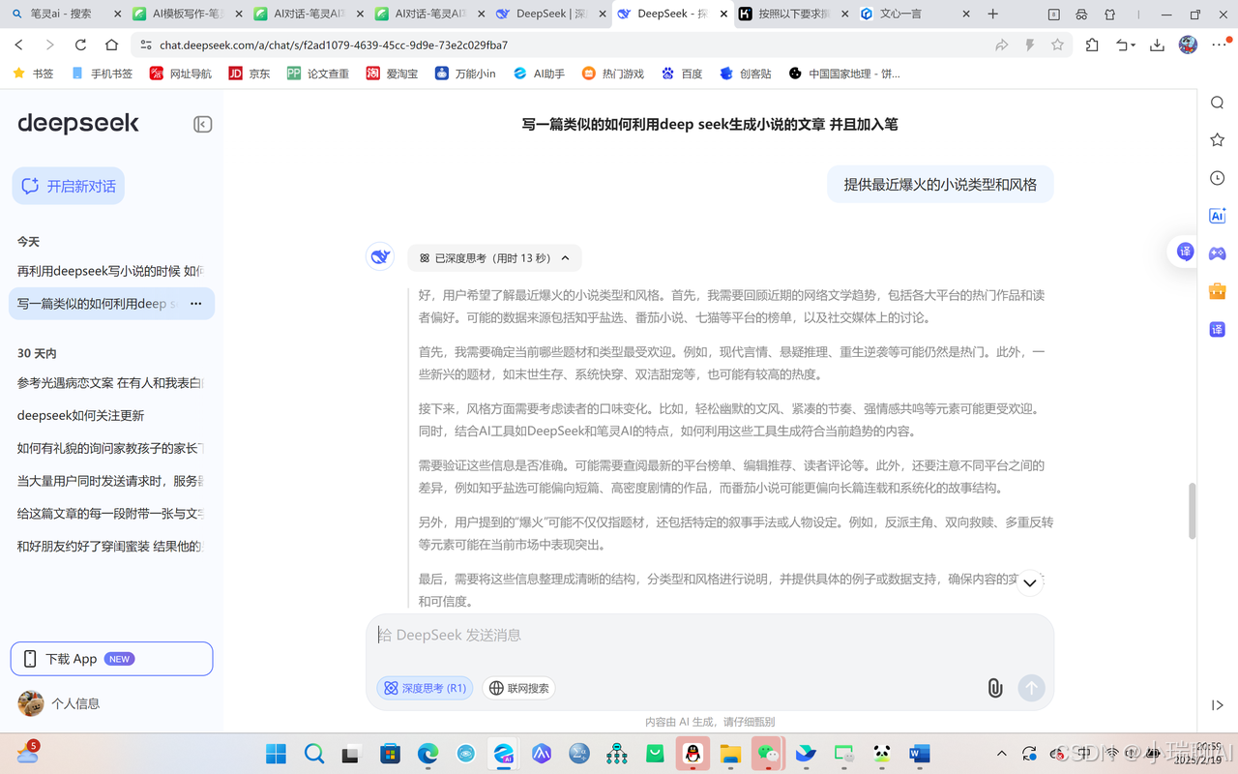Click the floating translate 译 bubble
Image resolution: width=1238 pixels, height=774 pixels.
click(1185, 252)
